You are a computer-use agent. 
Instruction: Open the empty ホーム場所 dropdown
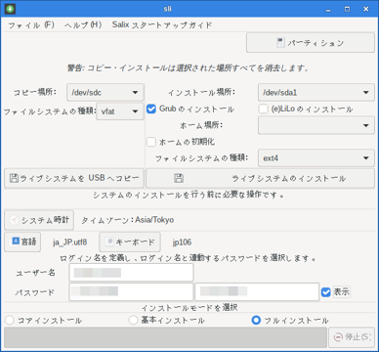click(316, 125)
